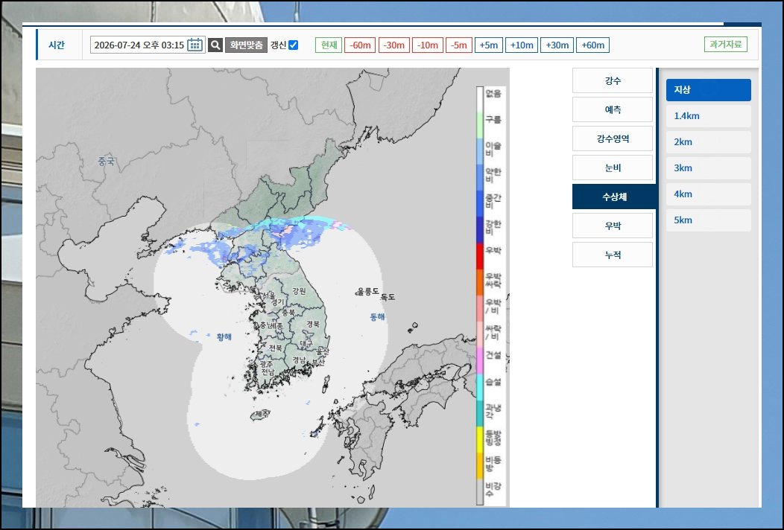Advance 5 minutes with +5m
Screen dimensions: 784x530
point(488,45)
